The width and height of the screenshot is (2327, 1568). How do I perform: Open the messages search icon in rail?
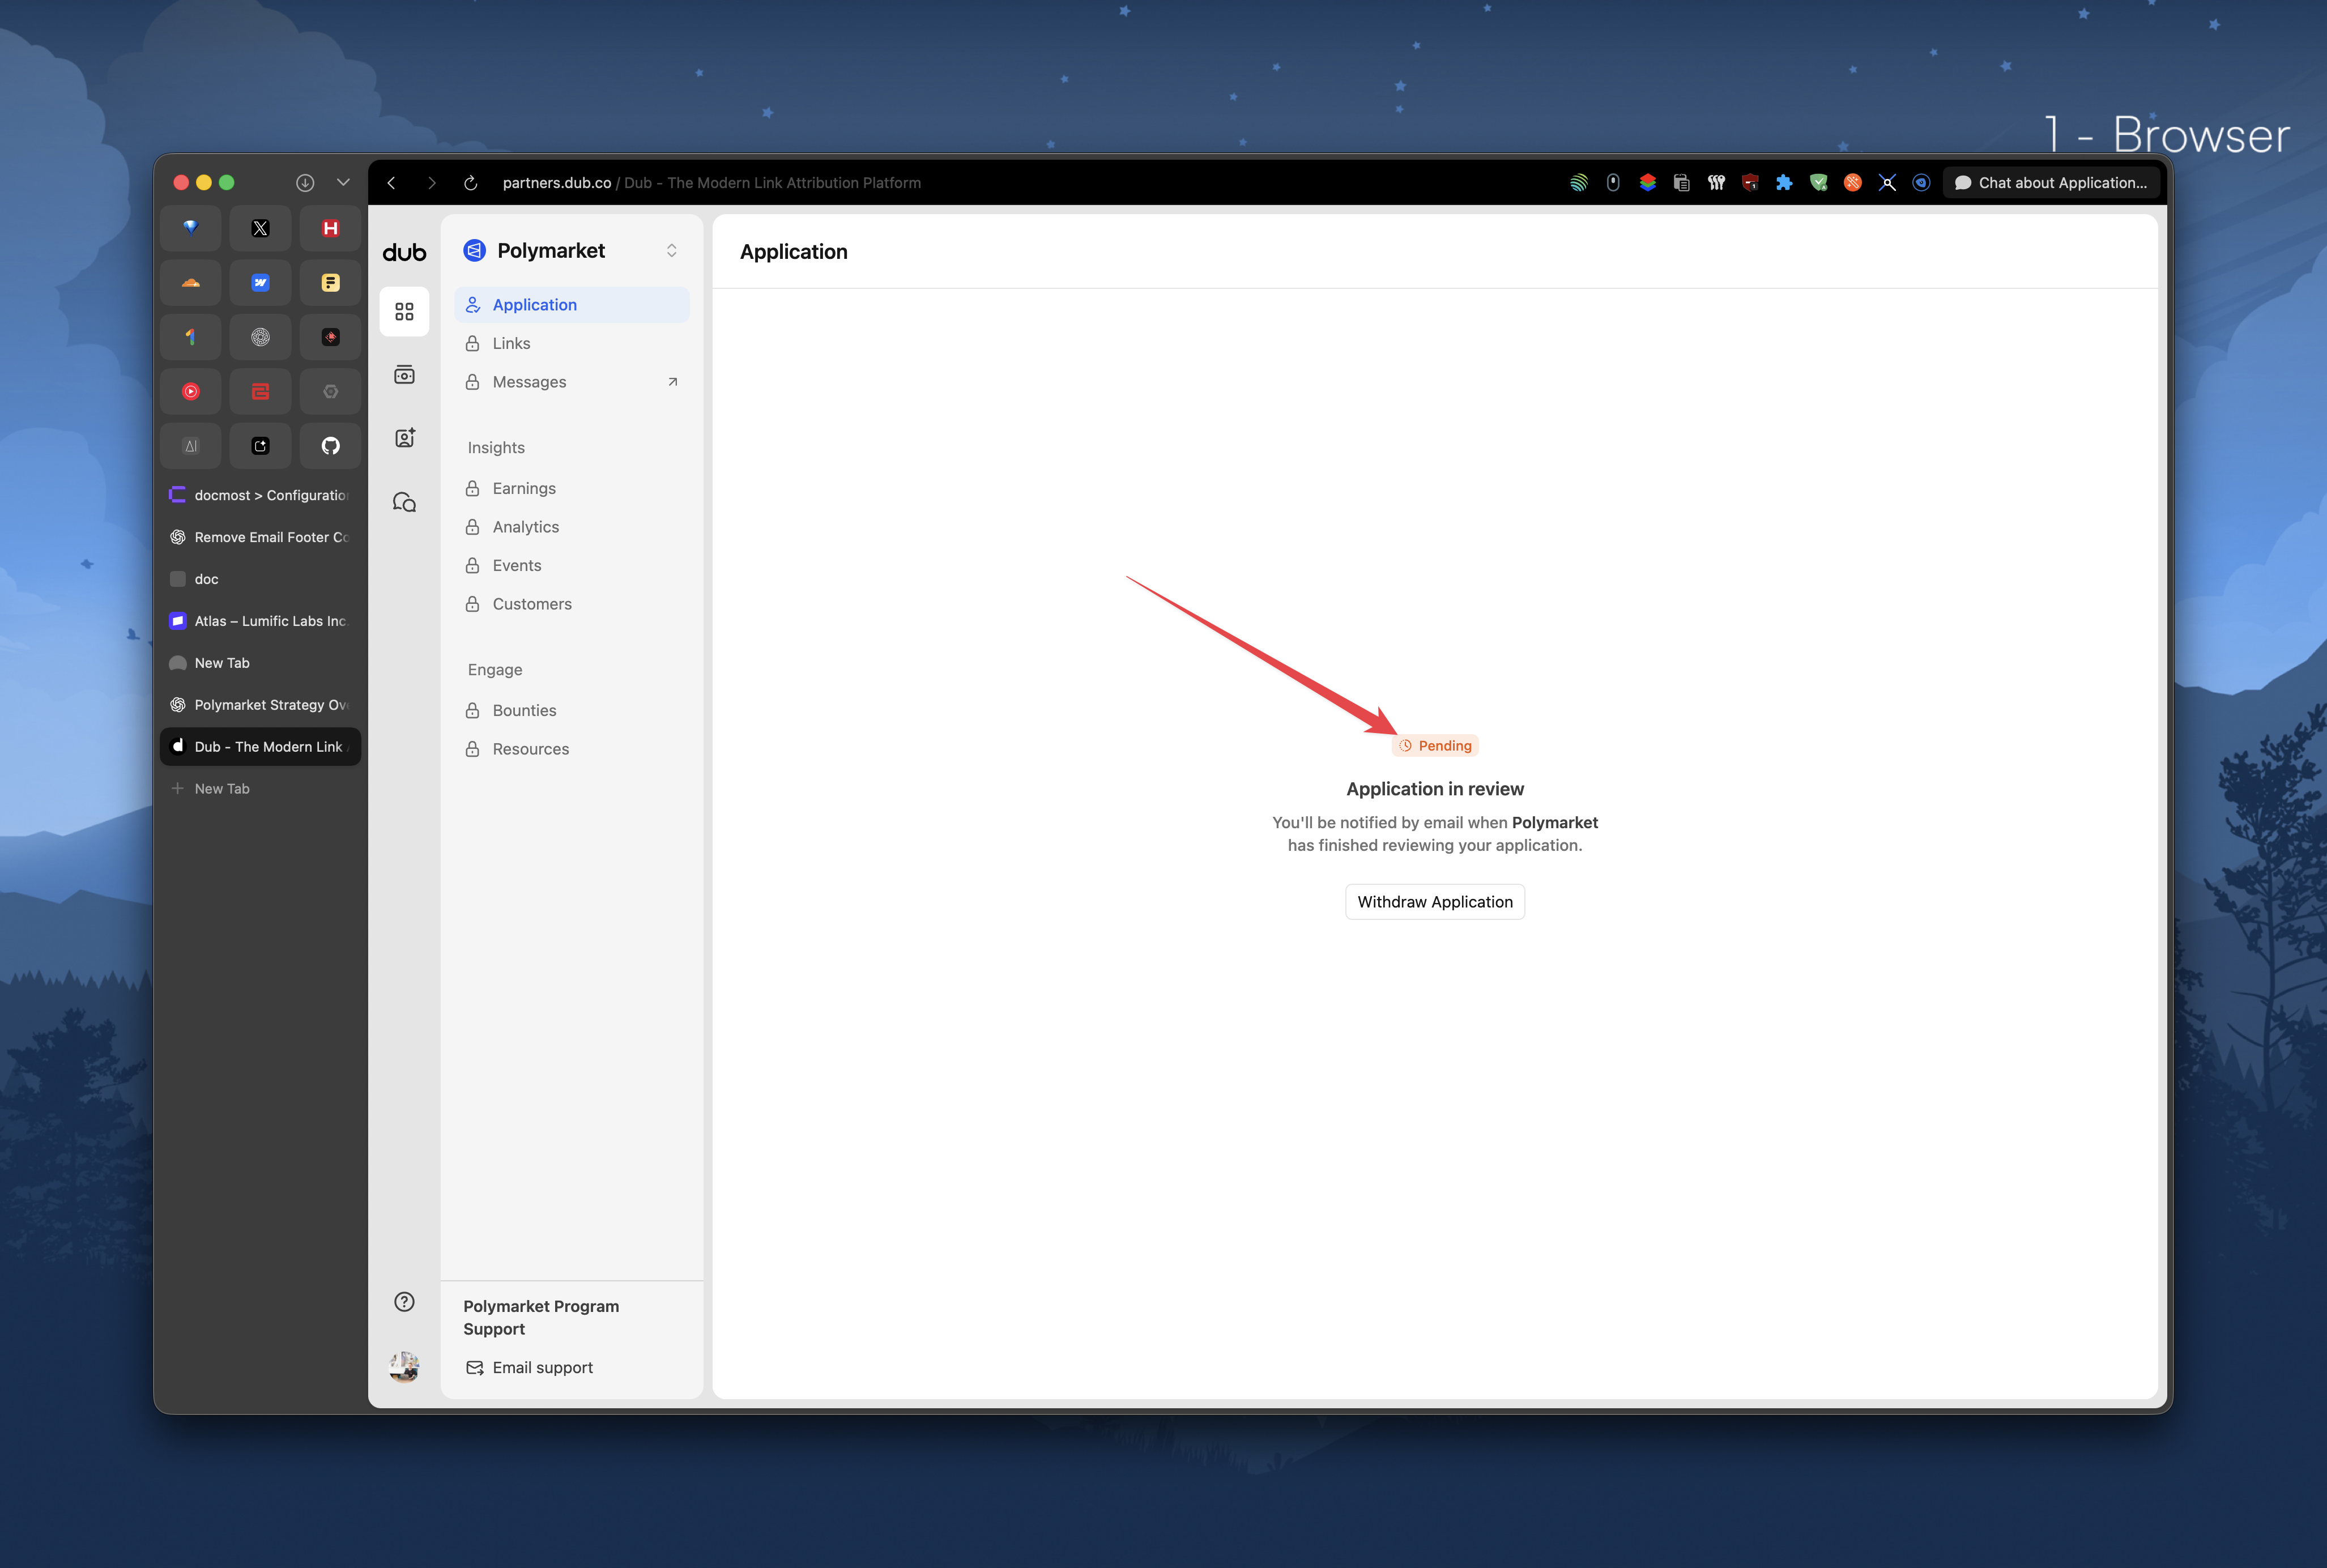tap(404, 502)
